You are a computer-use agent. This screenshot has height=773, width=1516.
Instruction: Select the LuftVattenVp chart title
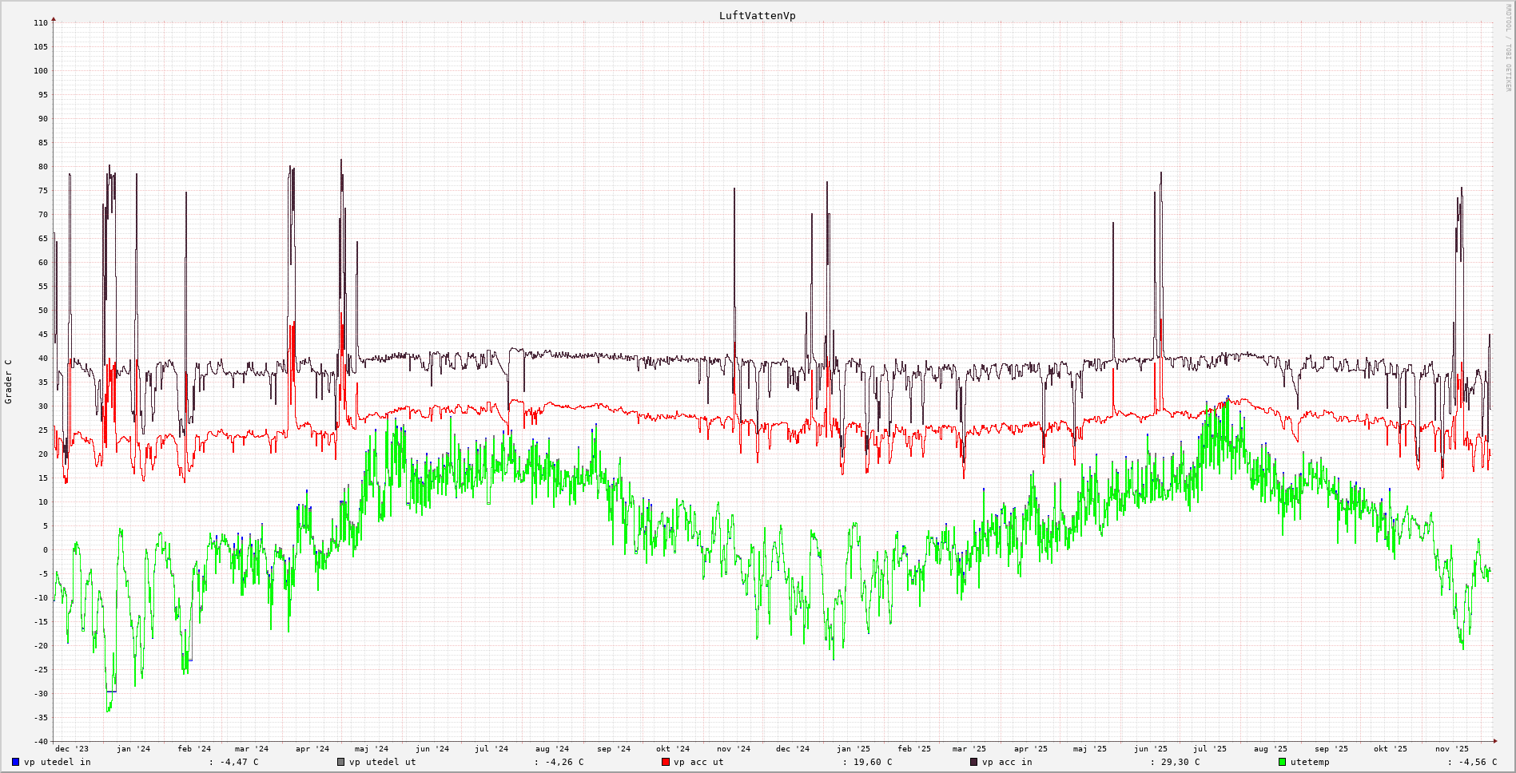click(x=757, y=15)
